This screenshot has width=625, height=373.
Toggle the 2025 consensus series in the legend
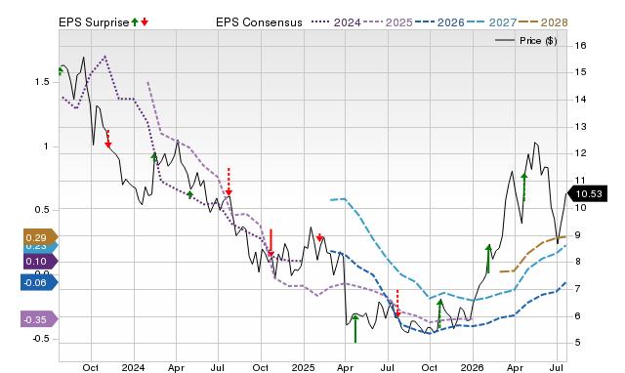(388, 22)
